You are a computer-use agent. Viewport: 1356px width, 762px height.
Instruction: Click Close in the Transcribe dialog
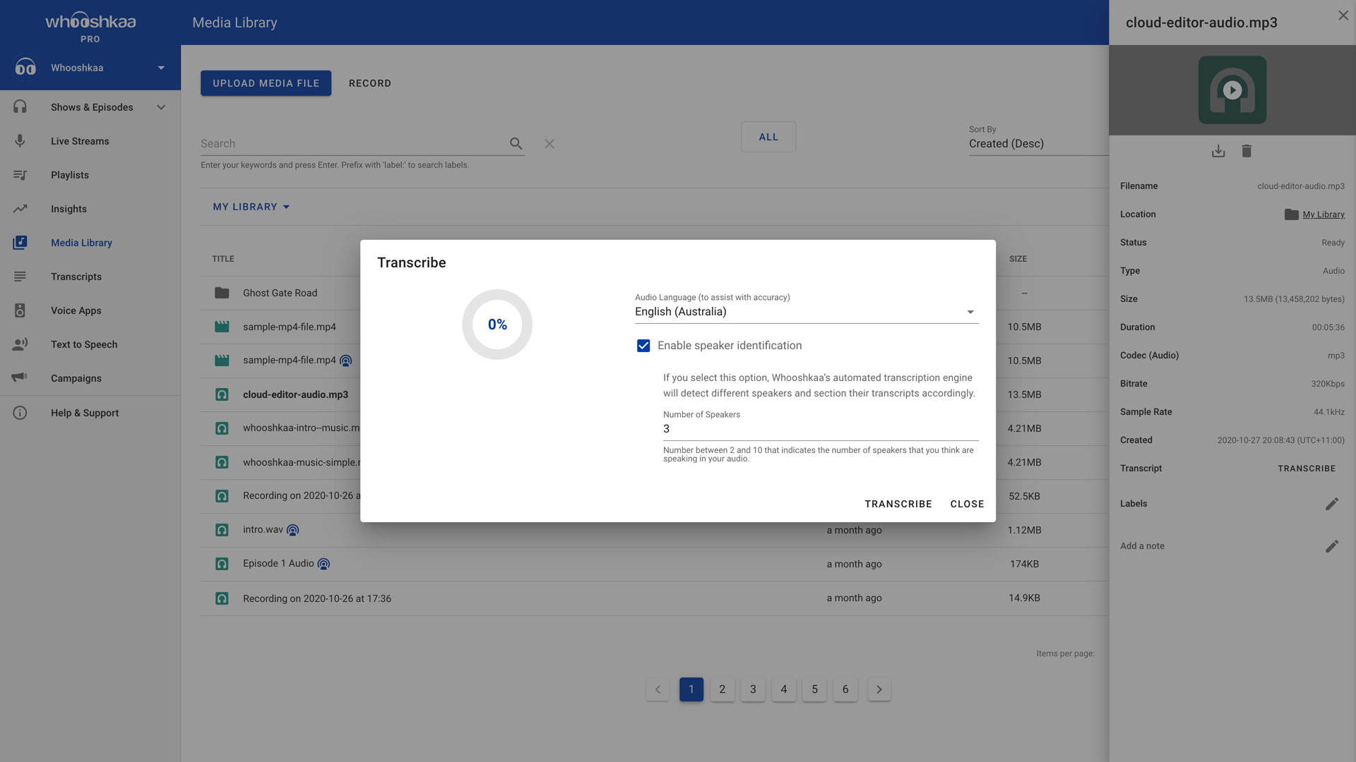(x=967, y=504)
